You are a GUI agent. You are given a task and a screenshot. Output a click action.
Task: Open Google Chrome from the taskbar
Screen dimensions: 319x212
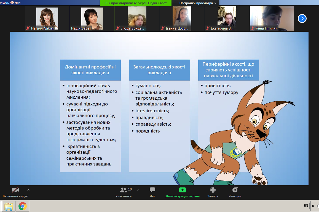point(23,206)
